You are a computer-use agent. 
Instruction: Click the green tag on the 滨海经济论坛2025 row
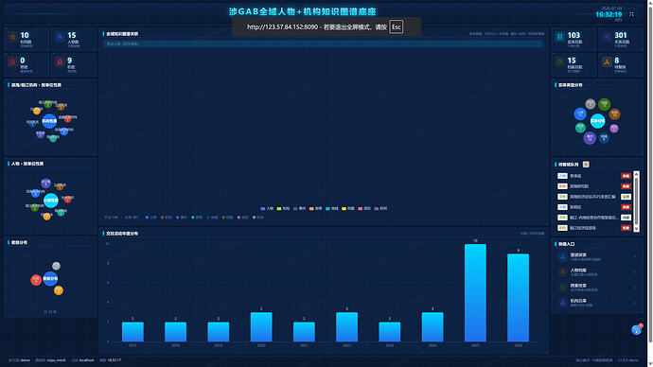pyautogui.click(x=626, y=197)
